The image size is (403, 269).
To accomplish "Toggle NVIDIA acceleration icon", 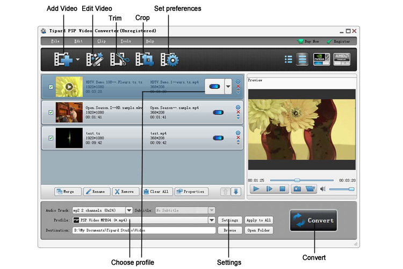I will [321, 60].
